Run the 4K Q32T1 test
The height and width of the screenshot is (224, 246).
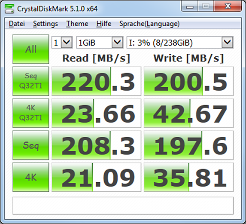tap(31, 113)
